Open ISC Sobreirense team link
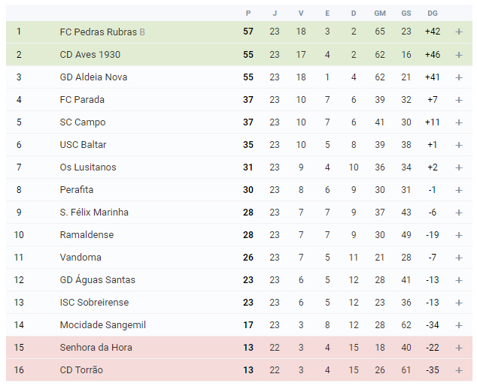 pyautogui.click(x=94, y=302)
